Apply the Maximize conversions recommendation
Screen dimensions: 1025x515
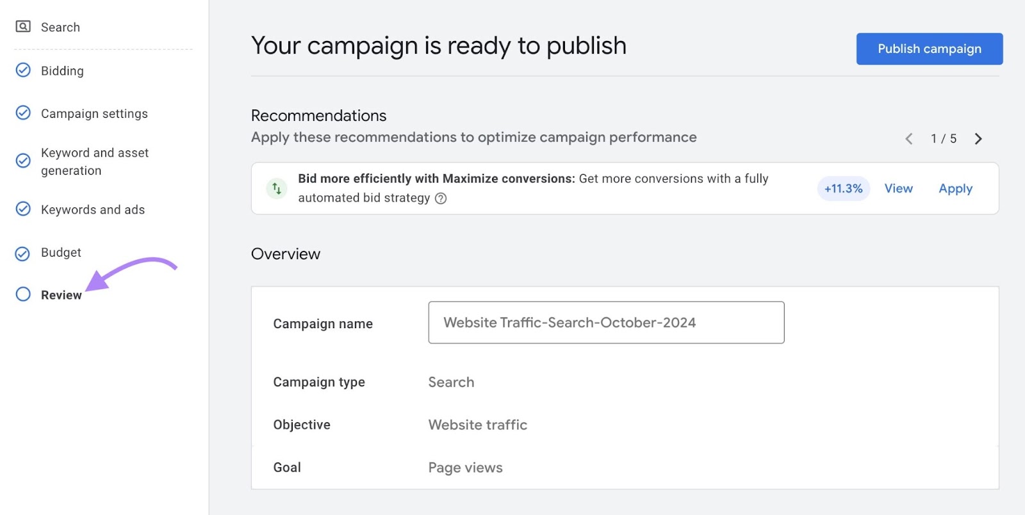[955, 188]
